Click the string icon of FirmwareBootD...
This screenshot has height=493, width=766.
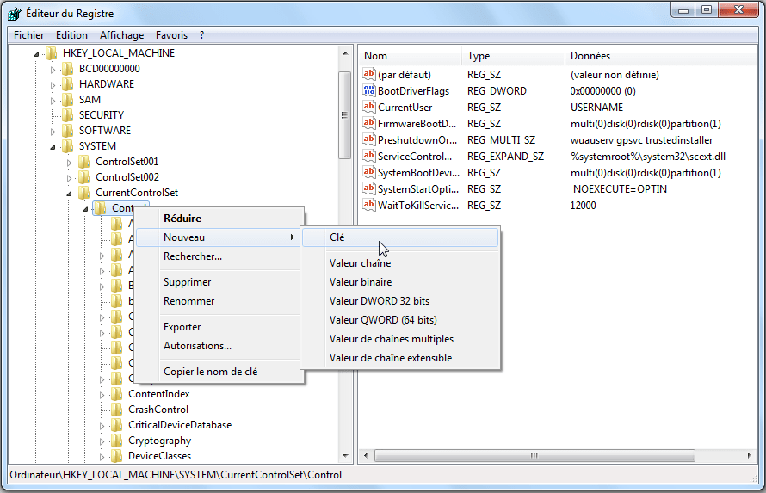[x=369, y=124]
